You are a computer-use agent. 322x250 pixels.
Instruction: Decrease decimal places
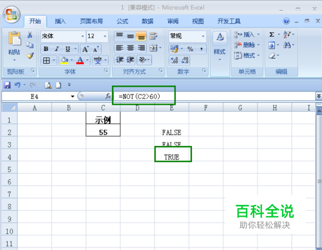pos(185,60)
